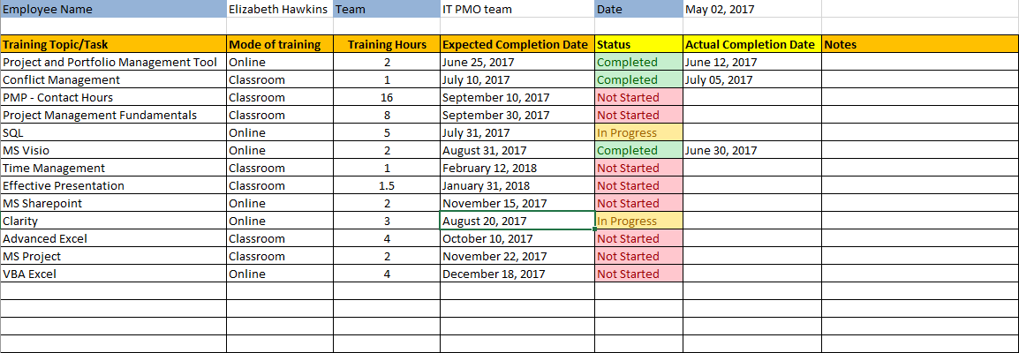
Task: Select the Training Hours header cell
Action: pyautogui.click(x=387, y=44)
